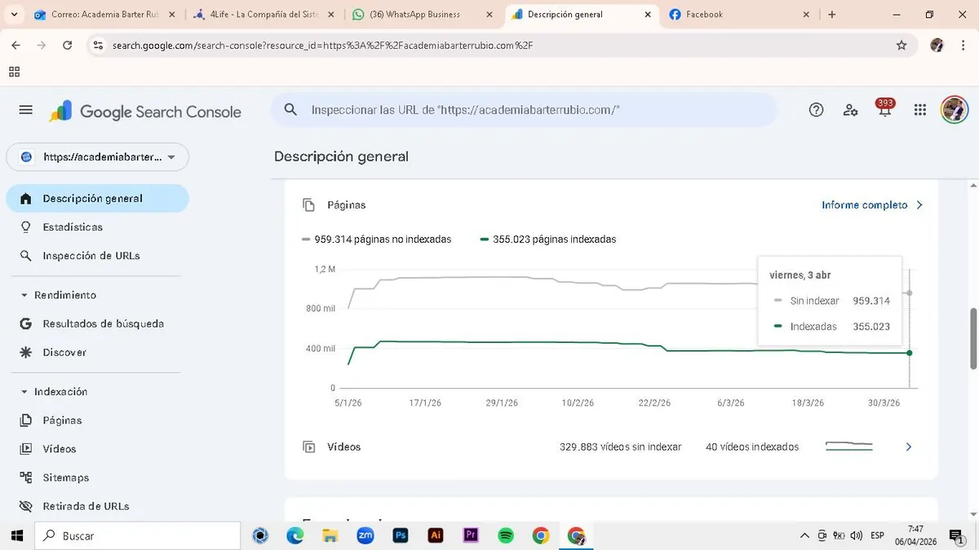Image resolution: width=979 pixels, height=550 pixels.
Task: Collapse the Indexación section
Action: click(x=53, y=392)
